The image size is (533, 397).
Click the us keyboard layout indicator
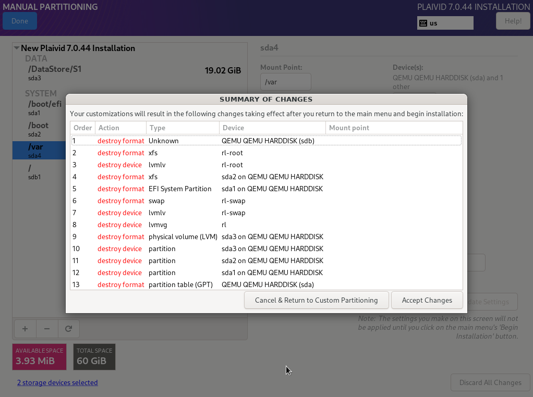[445, 23]
